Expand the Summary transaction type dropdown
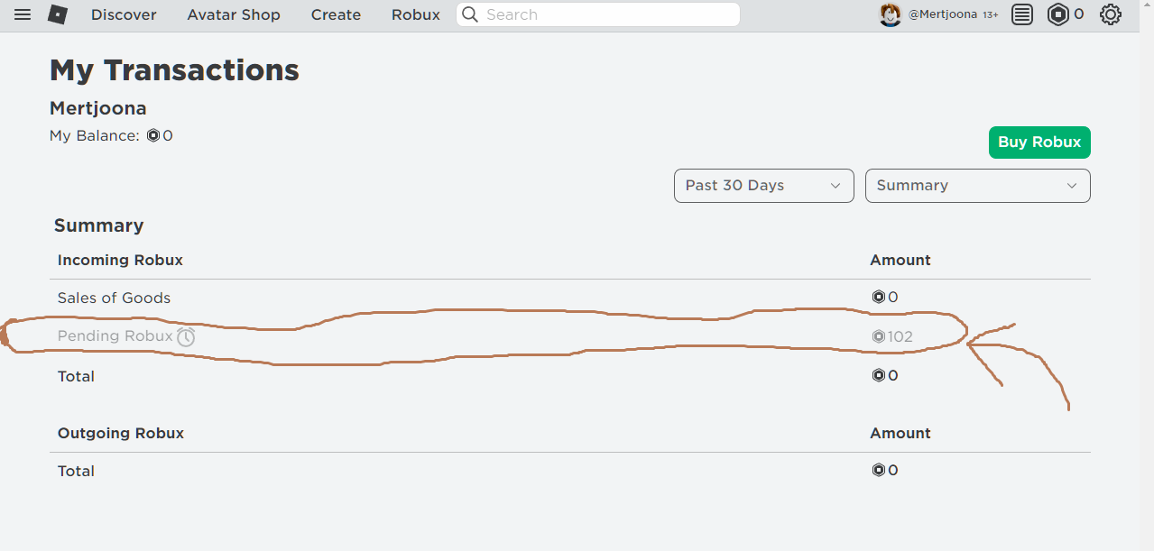Screen dimensions: 1154x551 pos(977,186)
